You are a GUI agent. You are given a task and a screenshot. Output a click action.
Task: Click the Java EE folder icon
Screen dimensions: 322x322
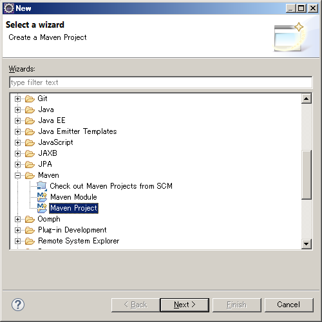30,120
